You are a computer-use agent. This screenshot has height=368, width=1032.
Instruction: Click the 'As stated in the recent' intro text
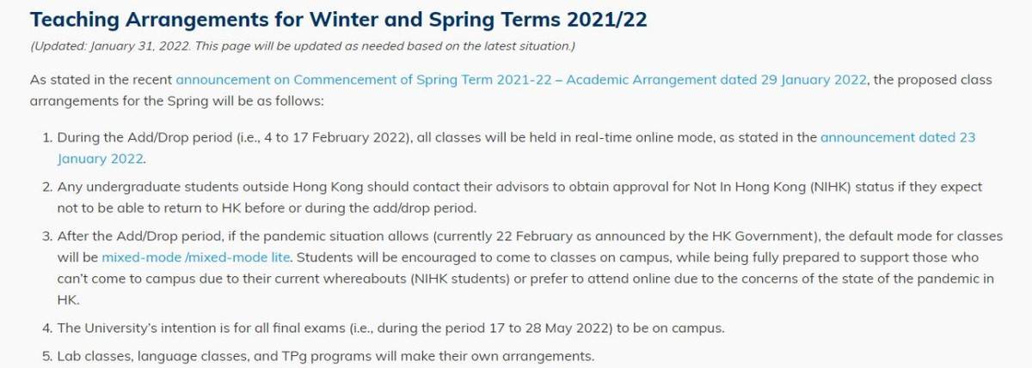tap(101, 80)
